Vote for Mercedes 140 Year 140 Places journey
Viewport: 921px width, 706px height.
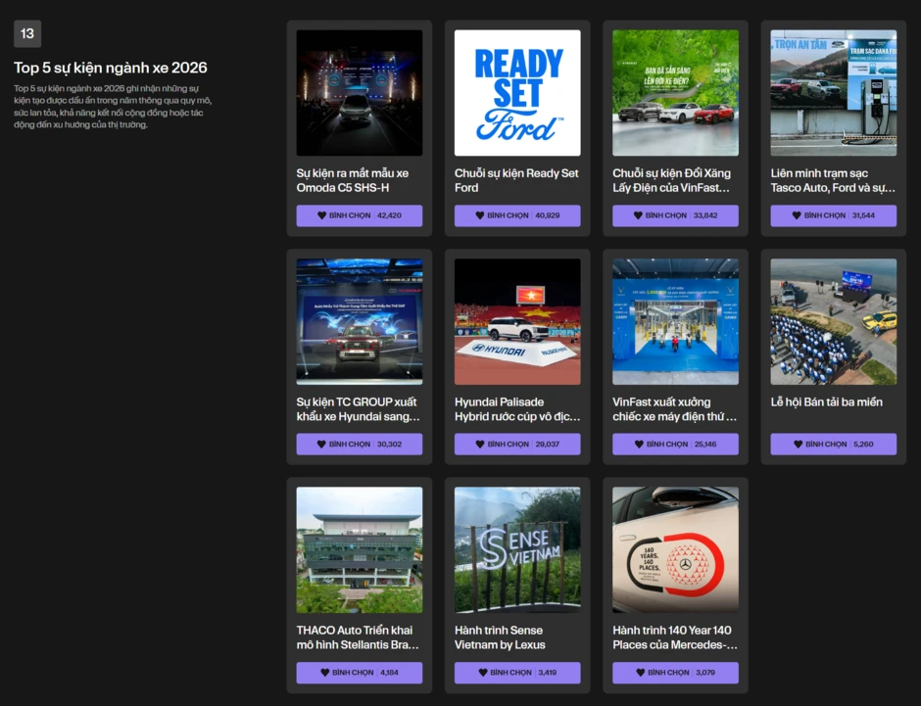point(675,673)
